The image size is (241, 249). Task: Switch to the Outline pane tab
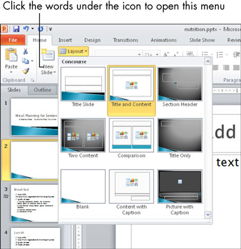coord(42,90)
